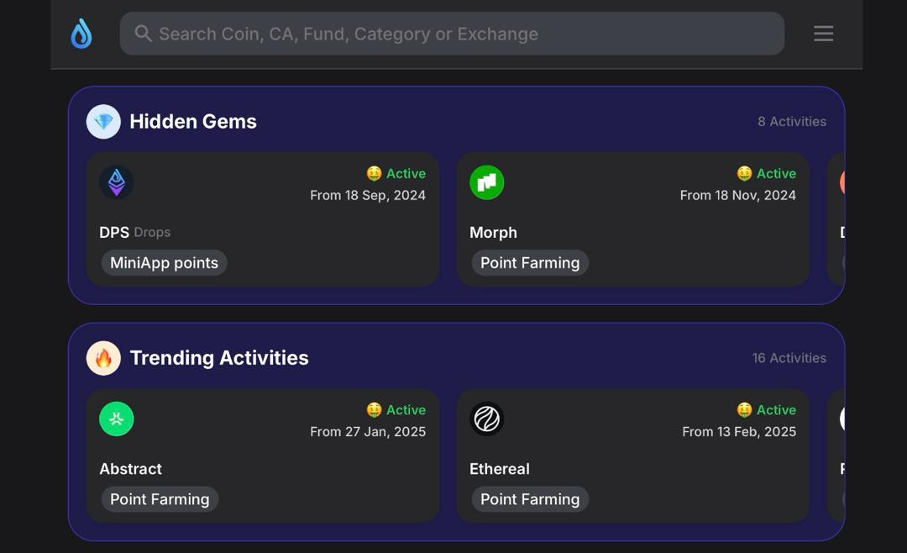Select the MiniApp points tag
This screenshot has height=553, width=907.
[164, 263]
